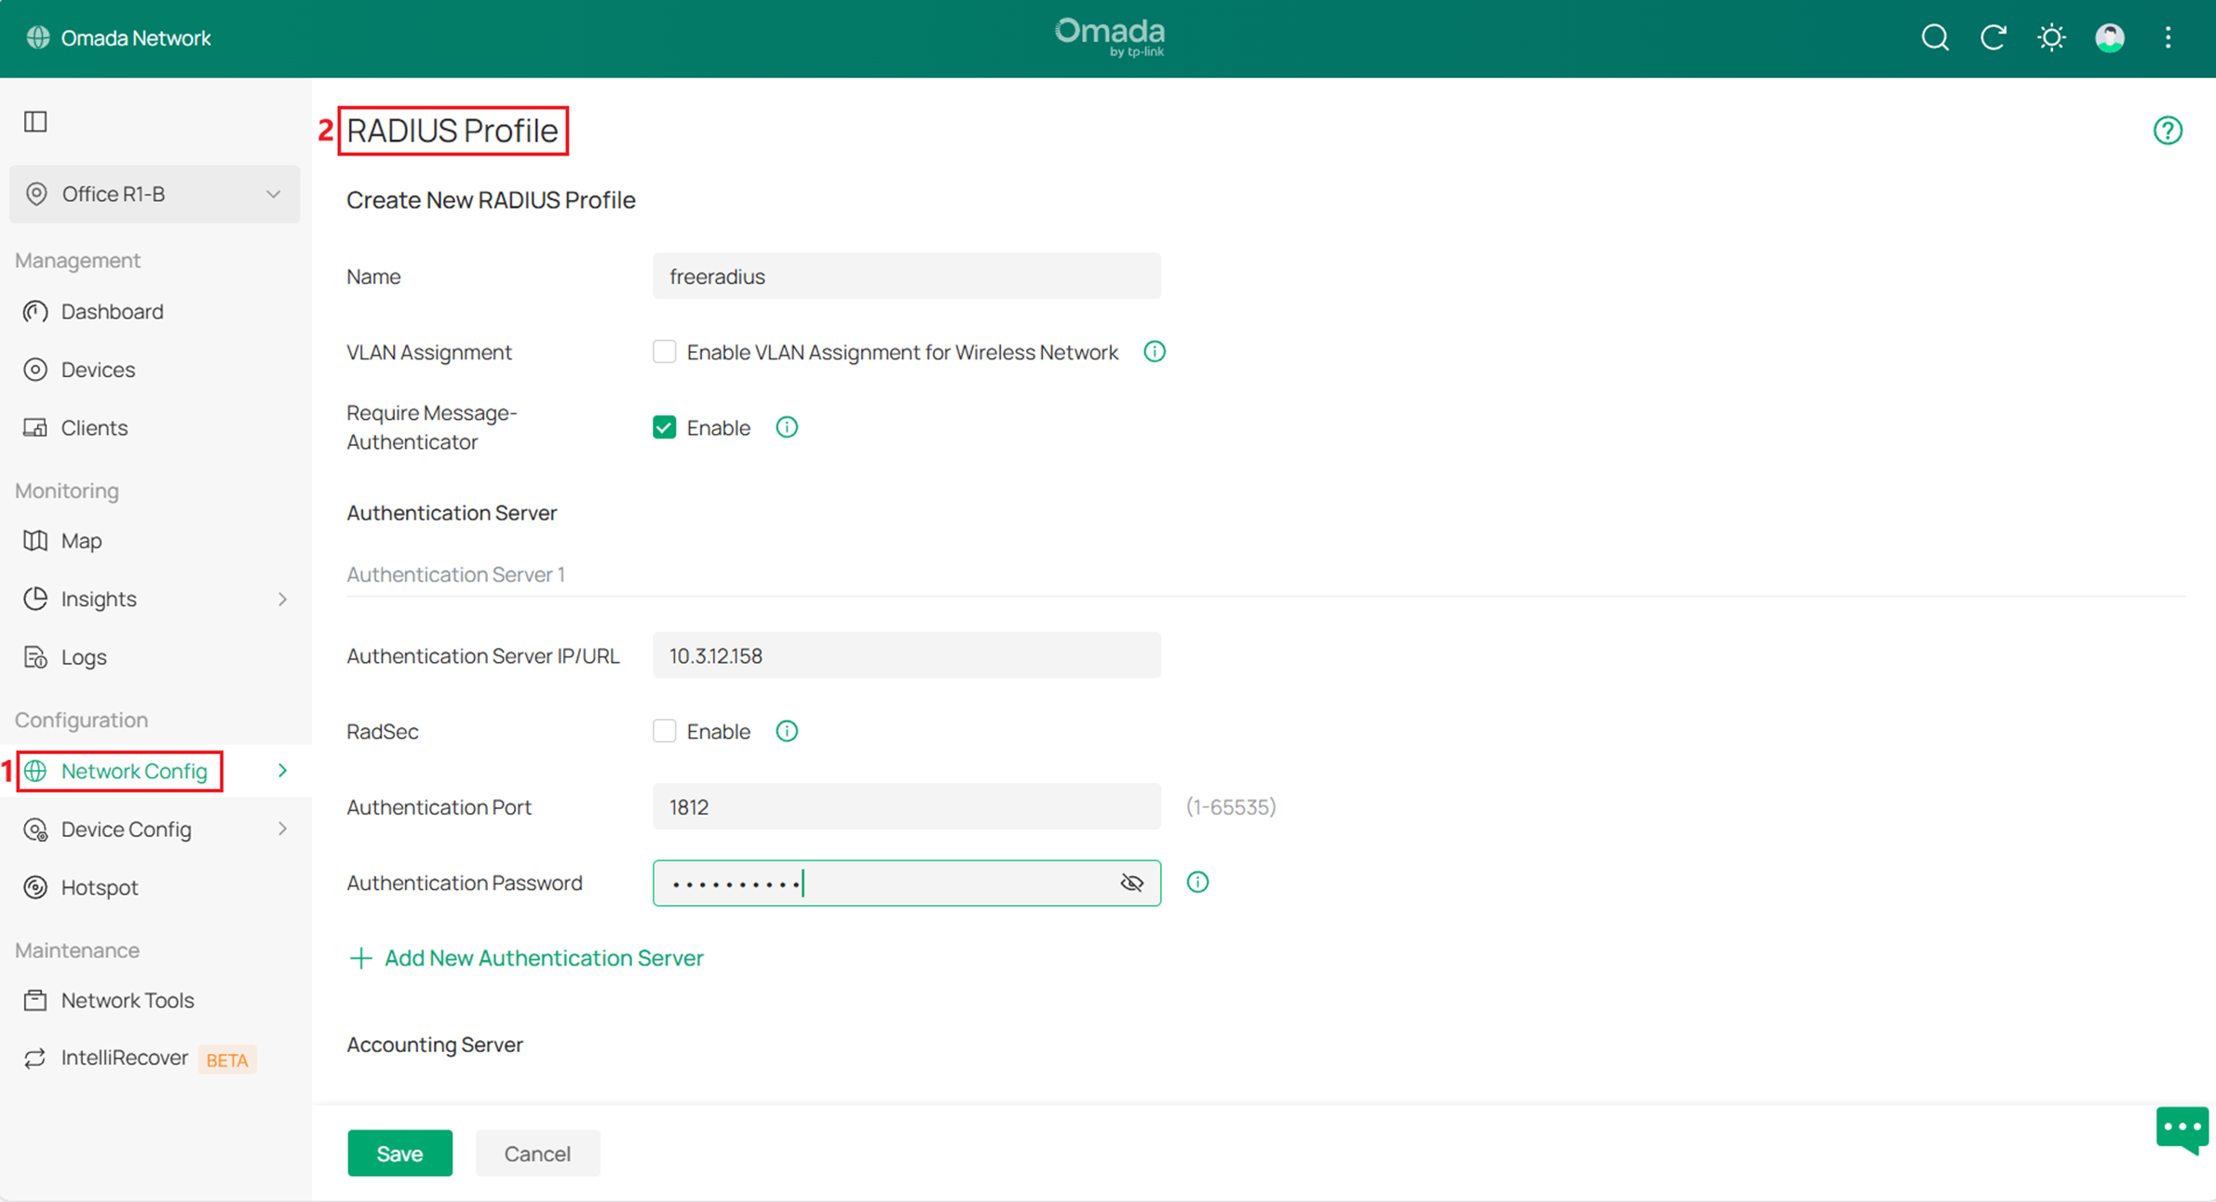Open IntelliRecover BETA page

coord(124,1058)
